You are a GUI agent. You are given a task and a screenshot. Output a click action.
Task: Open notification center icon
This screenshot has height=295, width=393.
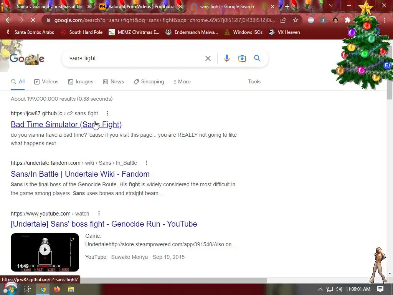(x=380, y=289)
